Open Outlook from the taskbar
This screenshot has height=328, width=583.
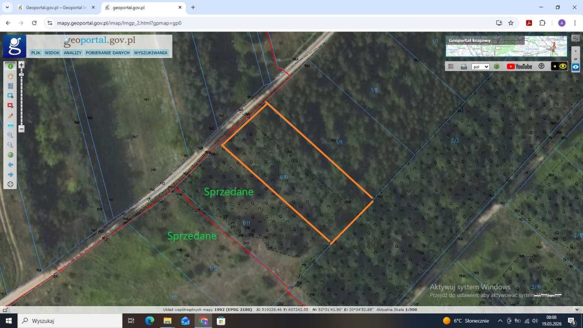(185, 321)
